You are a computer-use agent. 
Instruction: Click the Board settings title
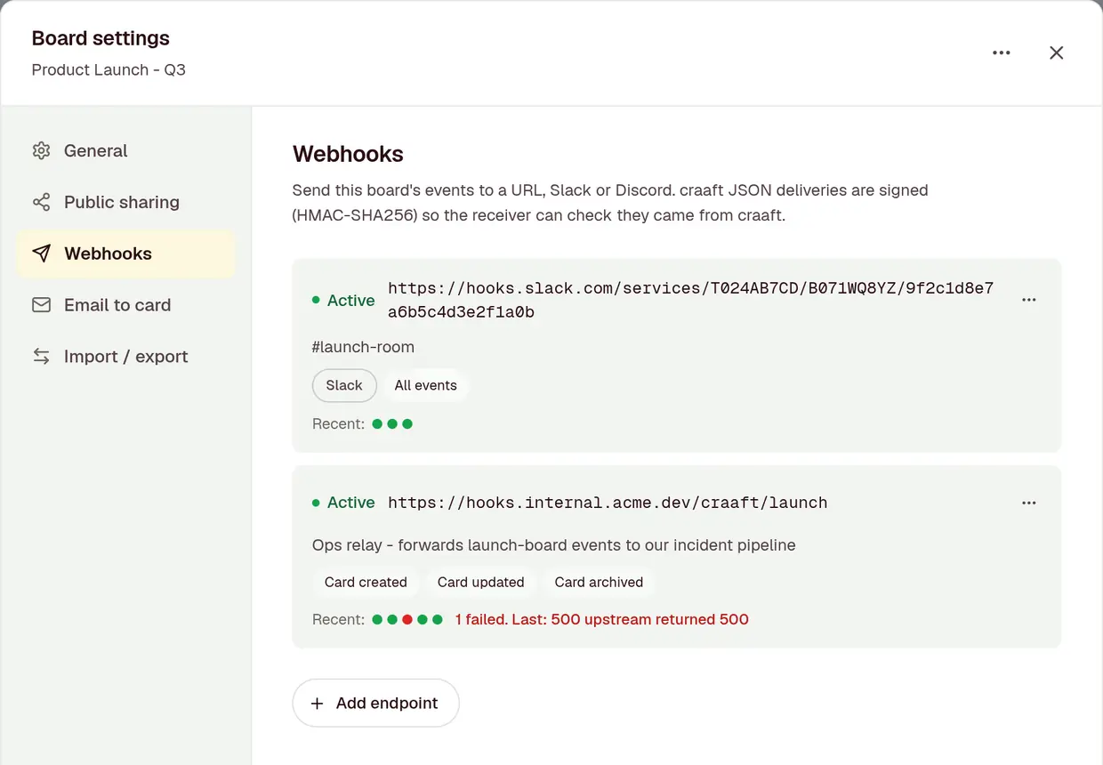point(101,38)
